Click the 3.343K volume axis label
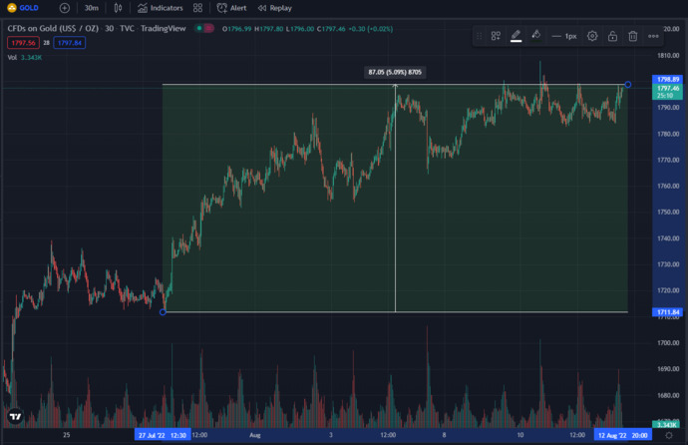688x445 pixels. click(666, 424)
